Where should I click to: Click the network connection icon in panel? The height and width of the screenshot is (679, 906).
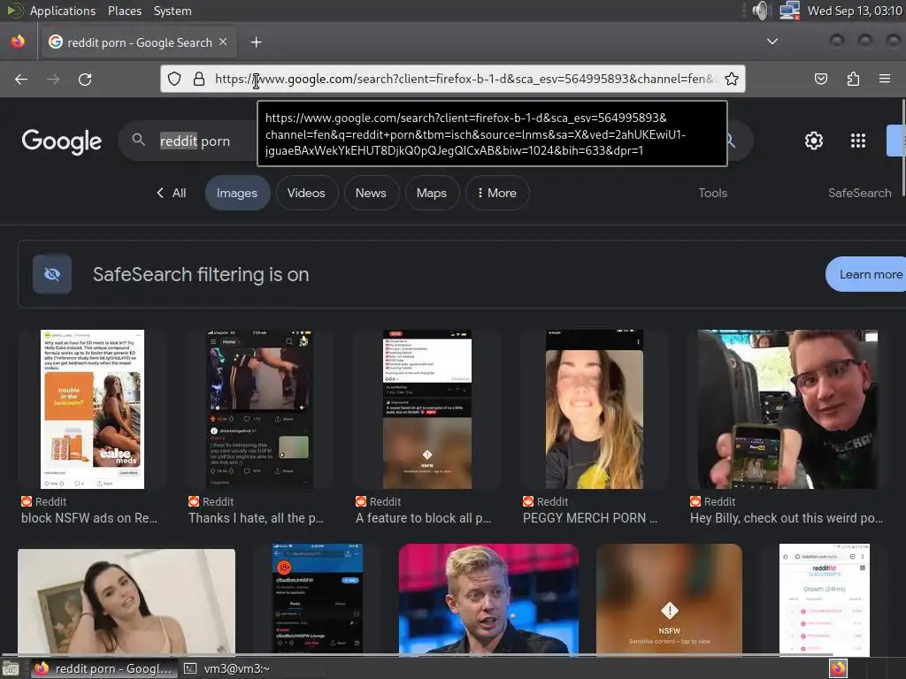(789, 11)
